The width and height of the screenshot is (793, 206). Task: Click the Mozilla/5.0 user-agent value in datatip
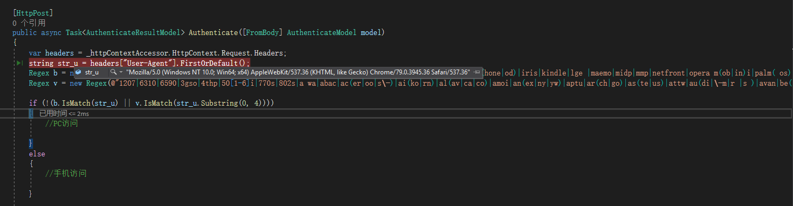tap(298, 72)
